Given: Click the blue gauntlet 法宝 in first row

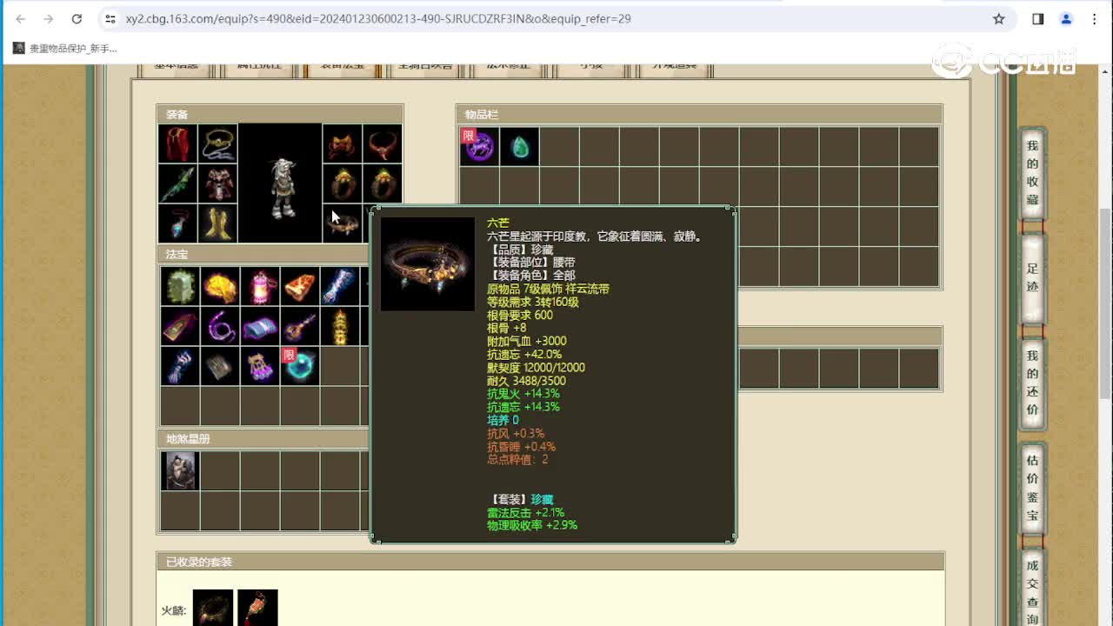Looking at the screenshot, I should pyautogui.click(x=340, y=286).
